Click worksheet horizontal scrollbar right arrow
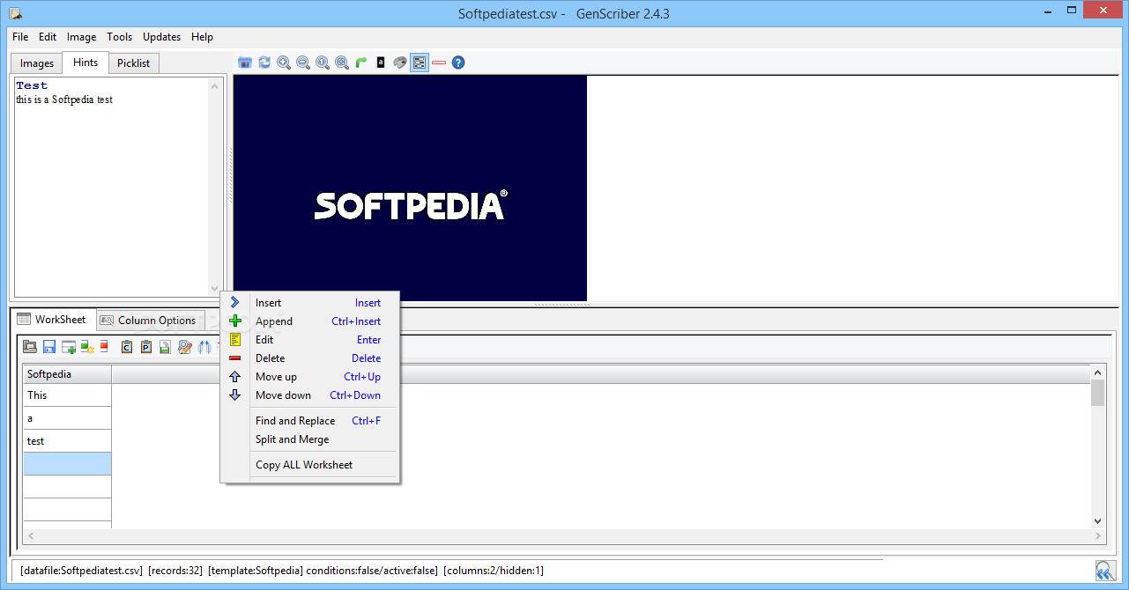The width and height of the screenshot is (1129, 590). (1097, 535)
